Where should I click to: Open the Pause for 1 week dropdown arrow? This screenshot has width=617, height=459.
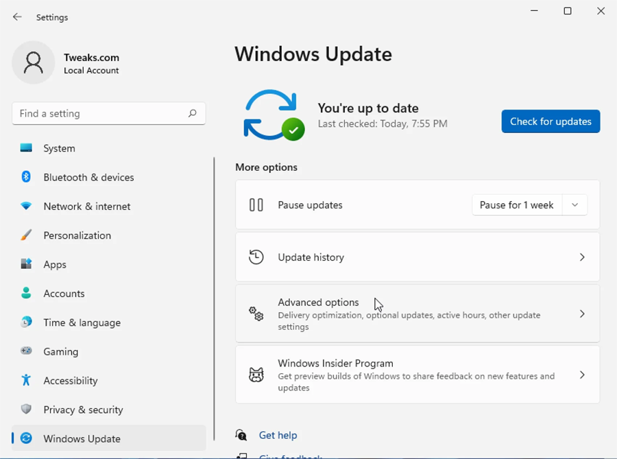575,204
